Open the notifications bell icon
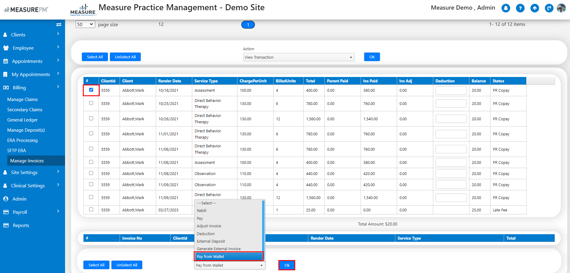 click(x=506, y=8)
